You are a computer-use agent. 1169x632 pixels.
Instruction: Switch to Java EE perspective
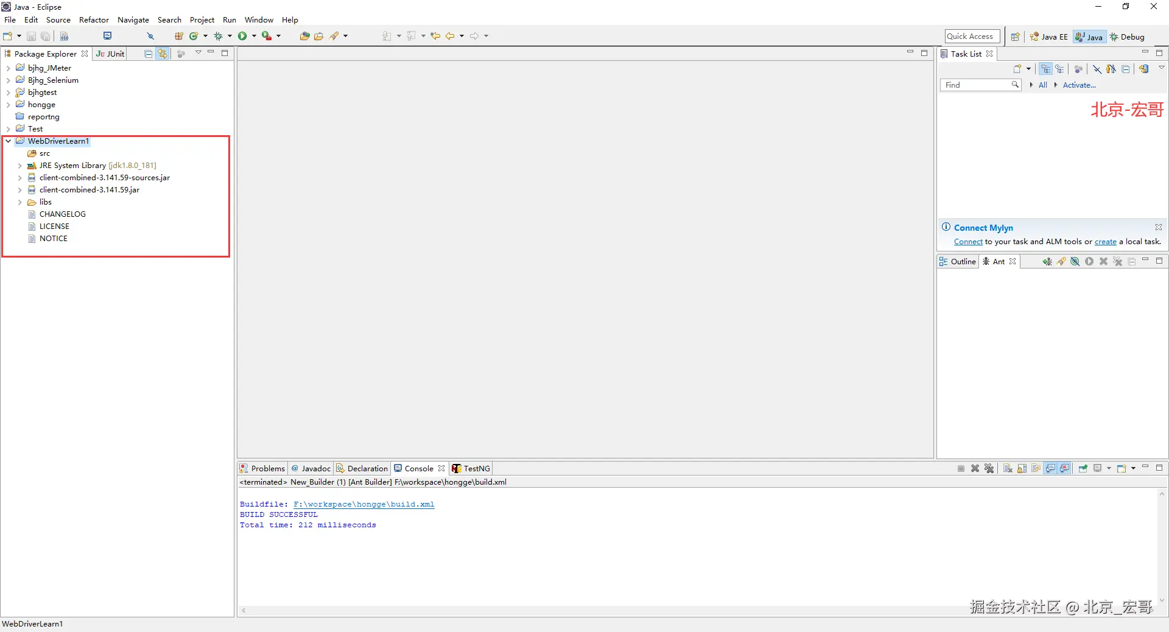point(1048,37)
